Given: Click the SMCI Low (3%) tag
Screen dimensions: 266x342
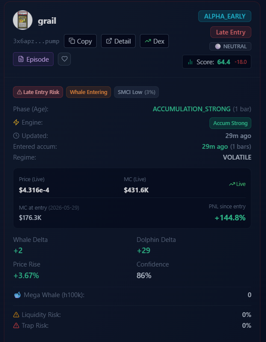Looking at the screenshot, I should 137,92.
